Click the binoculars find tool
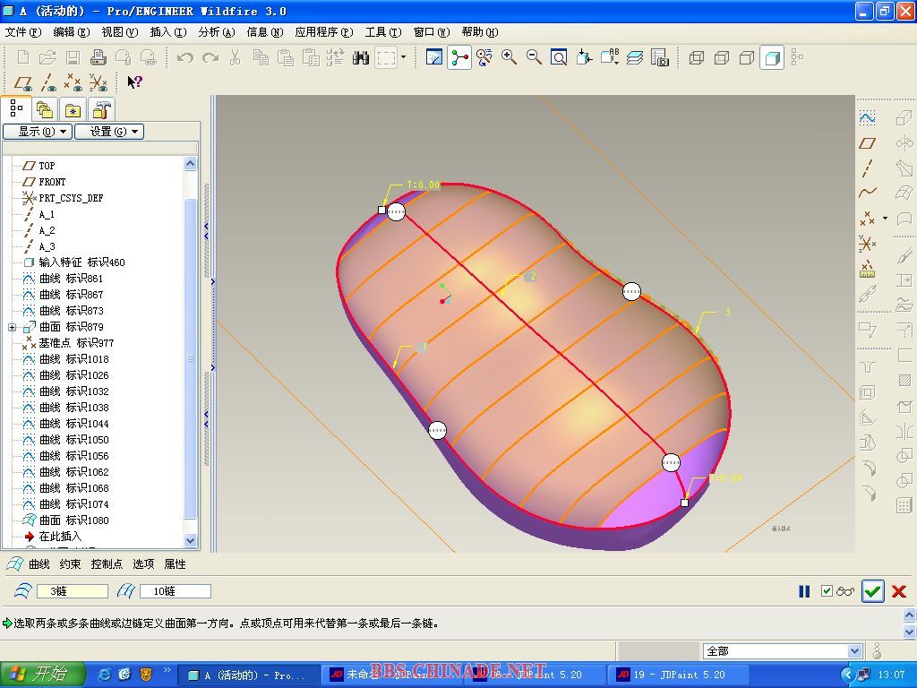Screen dimensions: 917x688 click(361, 57)
